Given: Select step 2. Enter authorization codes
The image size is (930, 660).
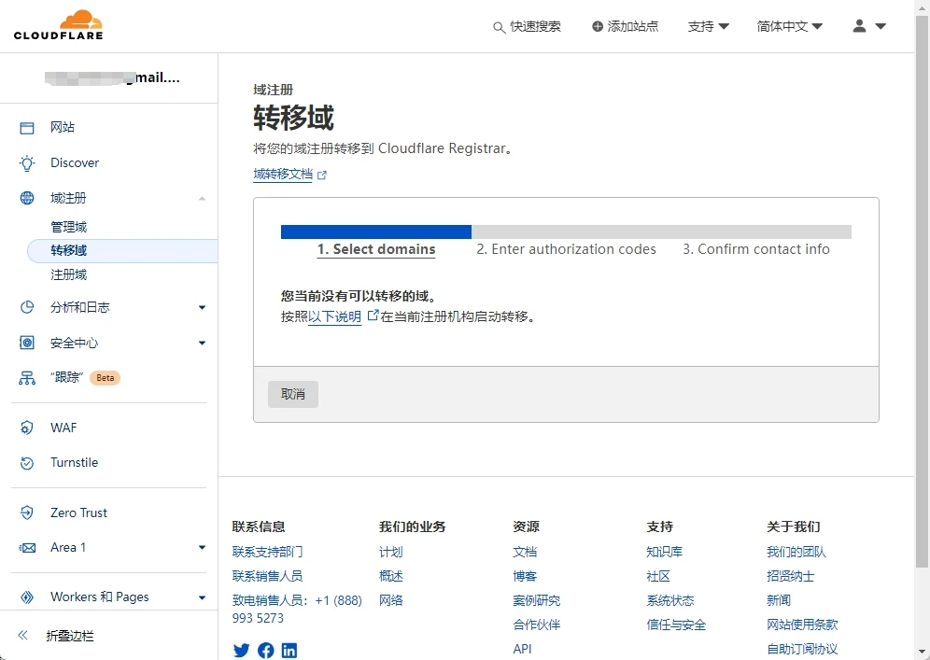Looking at the screenshot, I should pos(566,249).
